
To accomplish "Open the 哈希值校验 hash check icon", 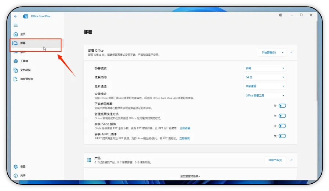I will pyautogui.click(x=15, y=79).
